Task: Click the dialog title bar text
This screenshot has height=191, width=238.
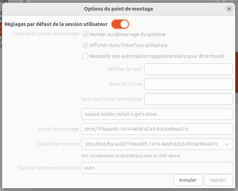Action: [118, 9]
